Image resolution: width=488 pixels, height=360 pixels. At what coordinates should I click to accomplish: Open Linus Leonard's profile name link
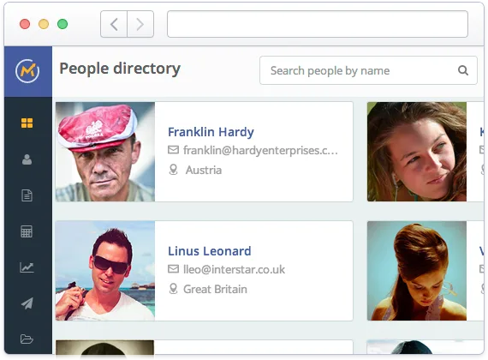210,251
